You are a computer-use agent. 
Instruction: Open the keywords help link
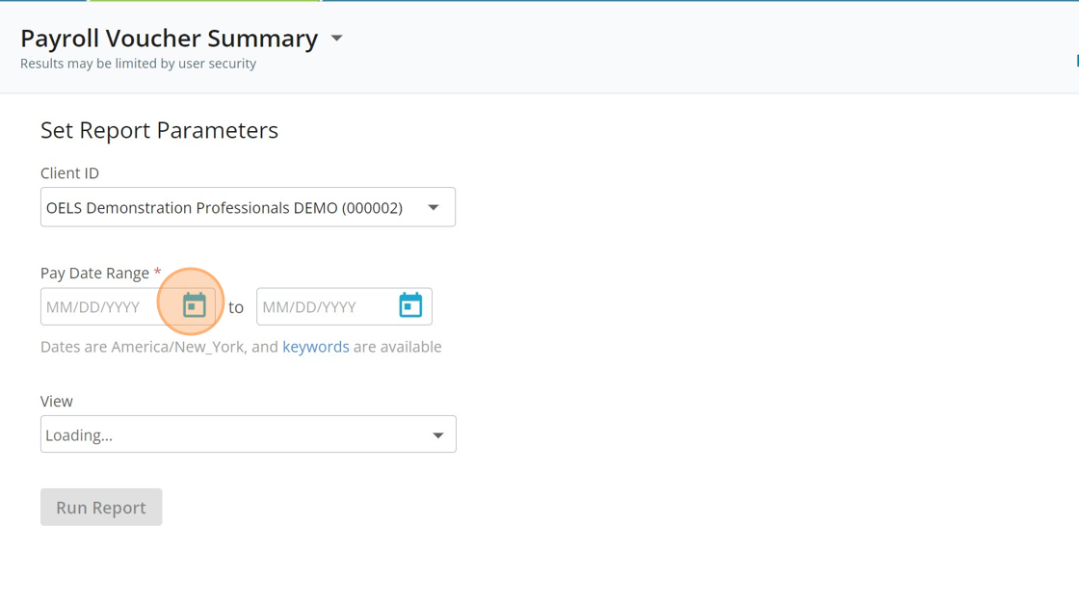point(315,347)
